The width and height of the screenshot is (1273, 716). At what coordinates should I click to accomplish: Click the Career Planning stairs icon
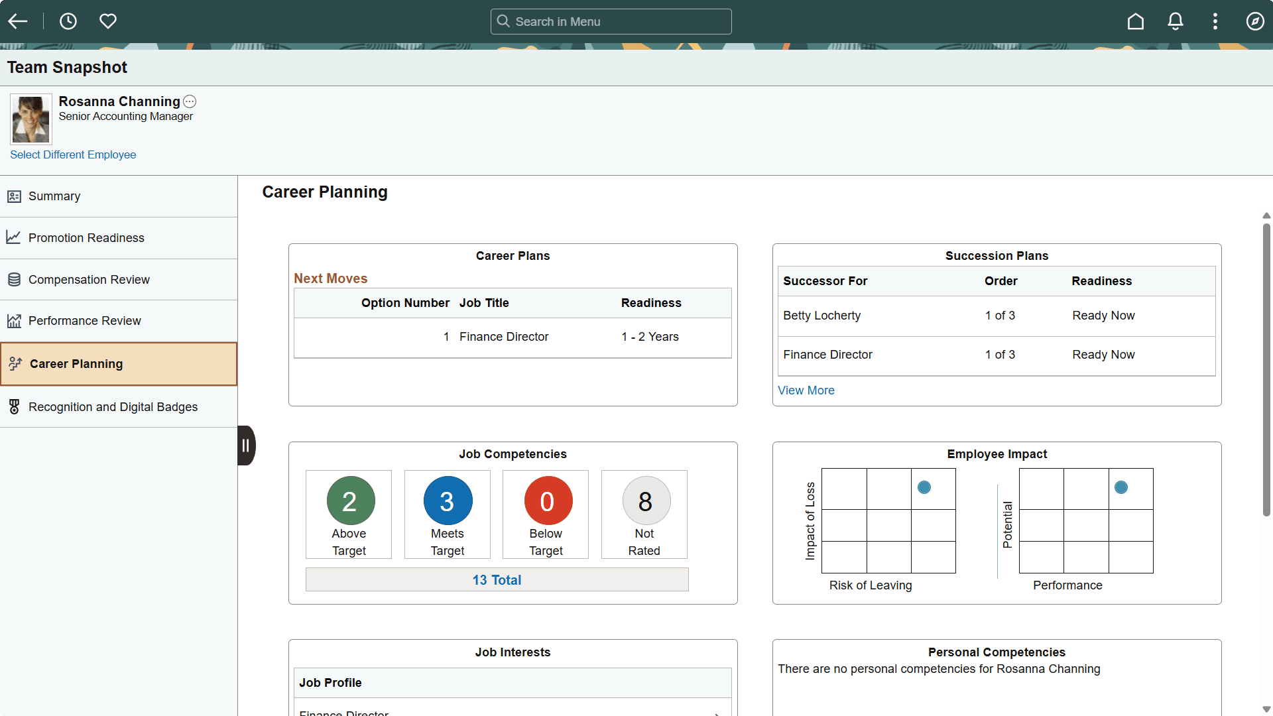(15, 363)
